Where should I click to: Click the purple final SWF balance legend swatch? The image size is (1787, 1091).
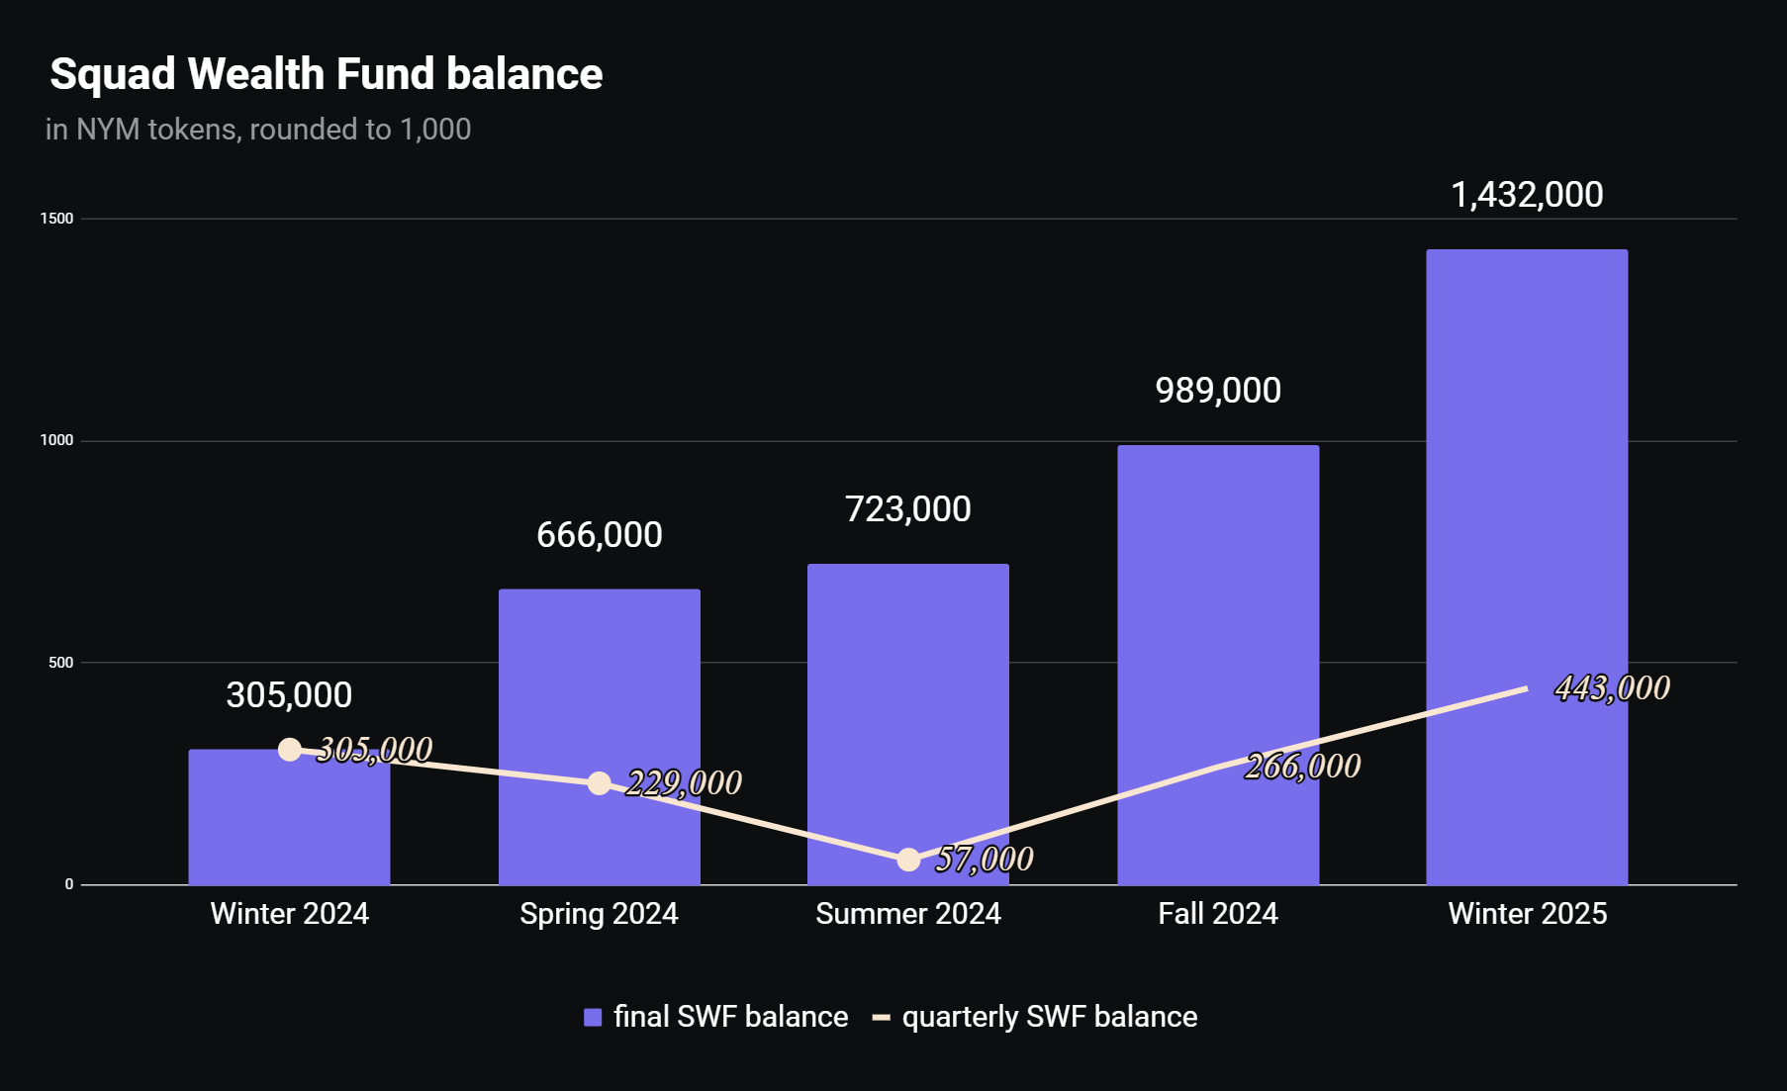[593, 1017]
